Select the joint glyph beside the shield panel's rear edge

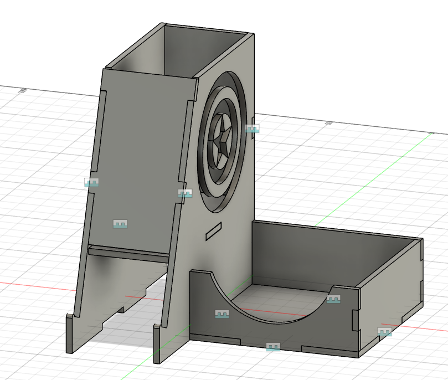coord(253,129)
